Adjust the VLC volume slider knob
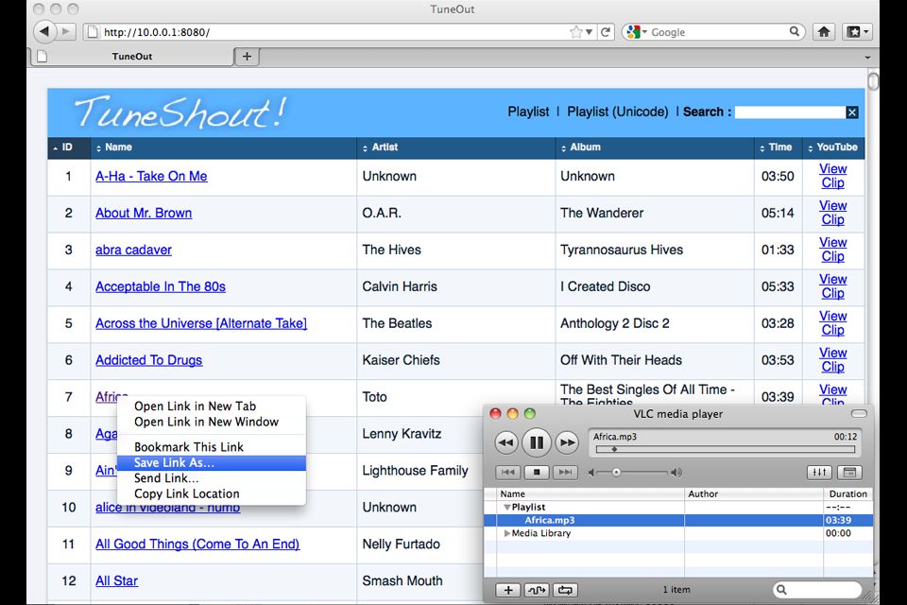907x605 pixels. 616,473
